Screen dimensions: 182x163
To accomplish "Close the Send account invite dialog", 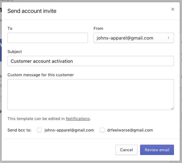I will (x=173, y=9).
